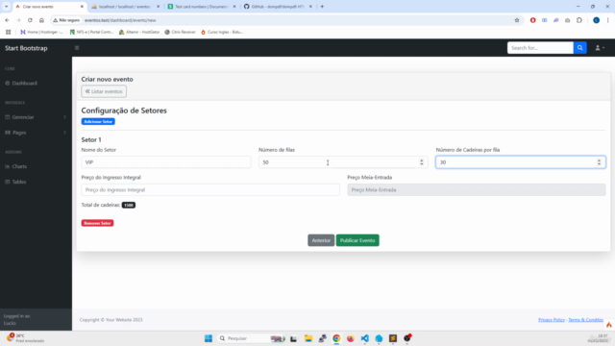Switch to the Test card numbers tab

[x=202, y=7]
